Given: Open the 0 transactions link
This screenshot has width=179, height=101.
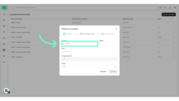Looking at the screenshot, I should pos(76,23).
